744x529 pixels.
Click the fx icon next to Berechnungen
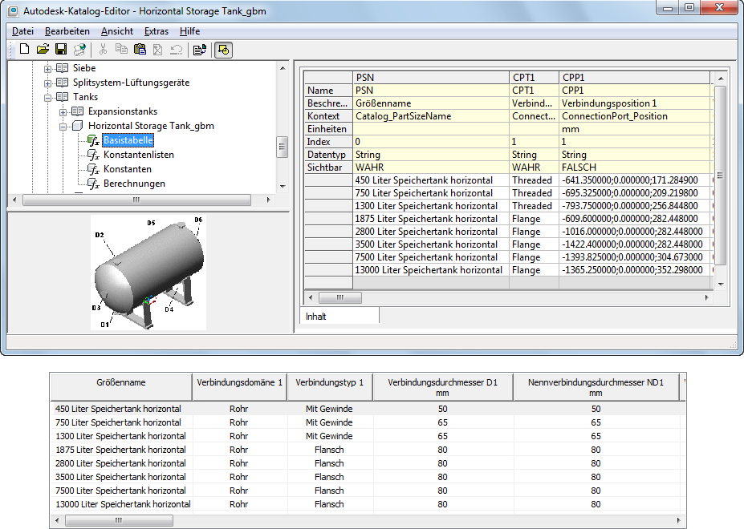pos(93,184)
